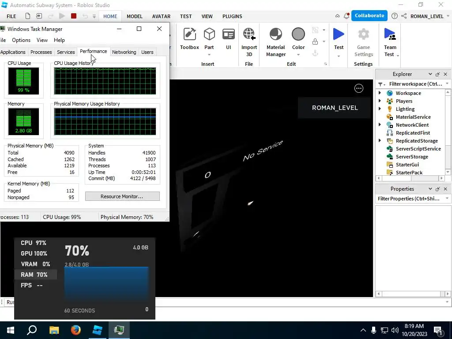Viewport: 452px width, 339px height.
Task: Click the volume icon in system tray
Action: [395, 330]
